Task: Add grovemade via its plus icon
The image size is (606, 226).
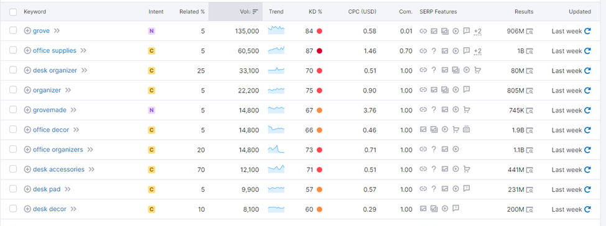Action: point(27,110)
